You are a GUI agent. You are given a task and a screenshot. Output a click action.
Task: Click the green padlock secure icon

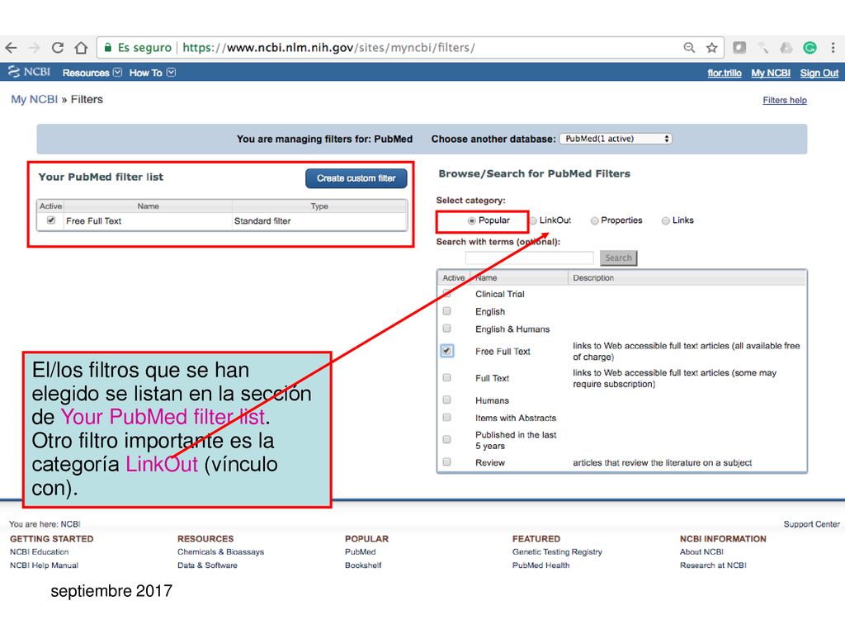click(x=108, y=47)
